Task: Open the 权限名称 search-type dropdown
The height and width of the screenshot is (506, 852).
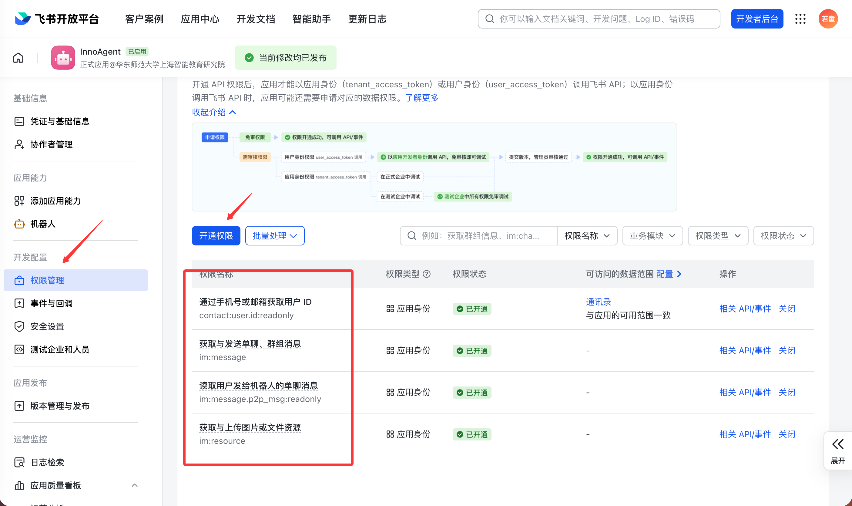Action: click(587, 236)
